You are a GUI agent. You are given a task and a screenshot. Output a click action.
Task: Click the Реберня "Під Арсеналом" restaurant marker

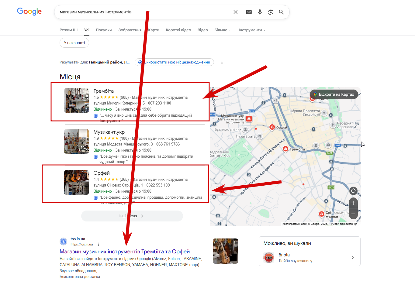(333, 125)
